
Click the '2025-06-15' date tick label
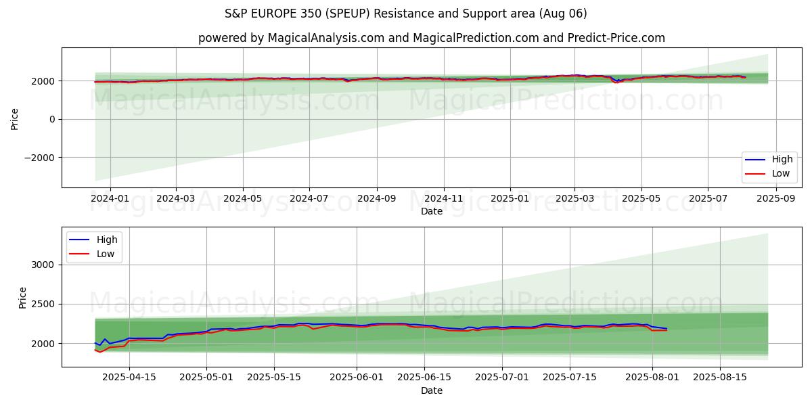(x=424, y=378)
